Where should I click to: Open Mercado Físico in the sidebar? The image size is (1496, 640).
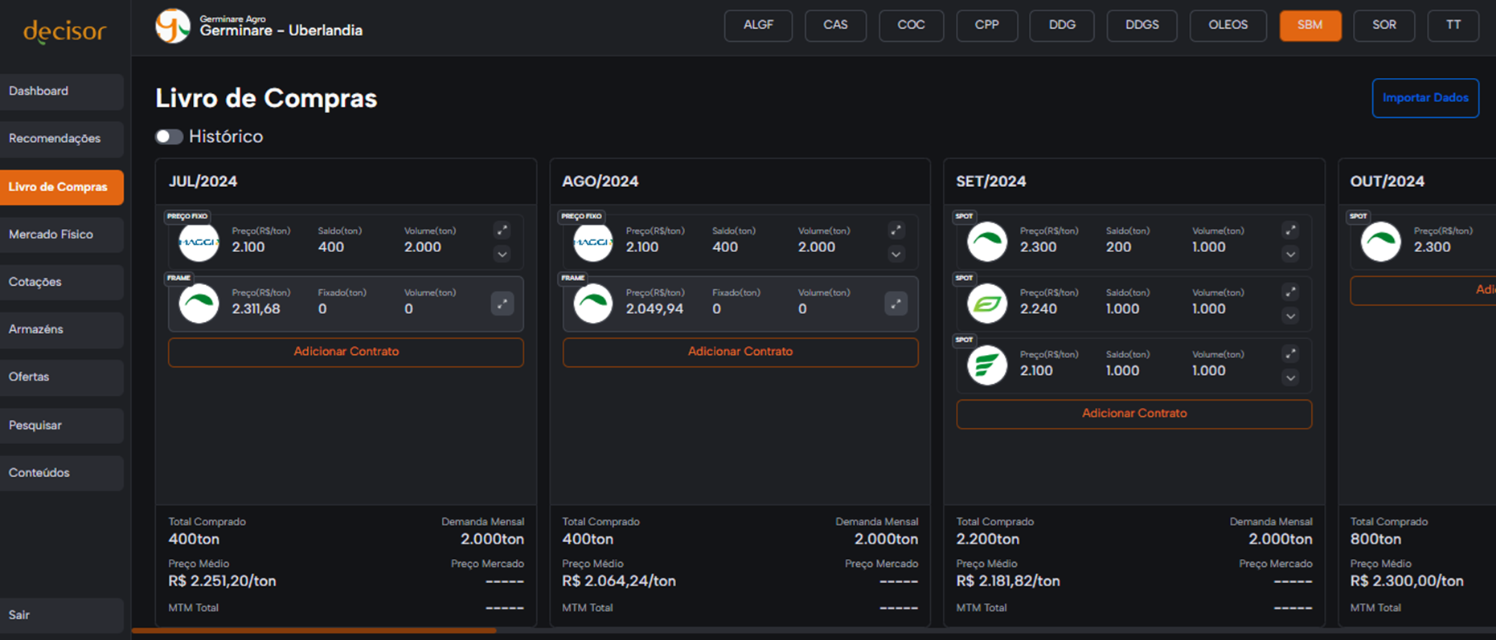click(62, 234)
